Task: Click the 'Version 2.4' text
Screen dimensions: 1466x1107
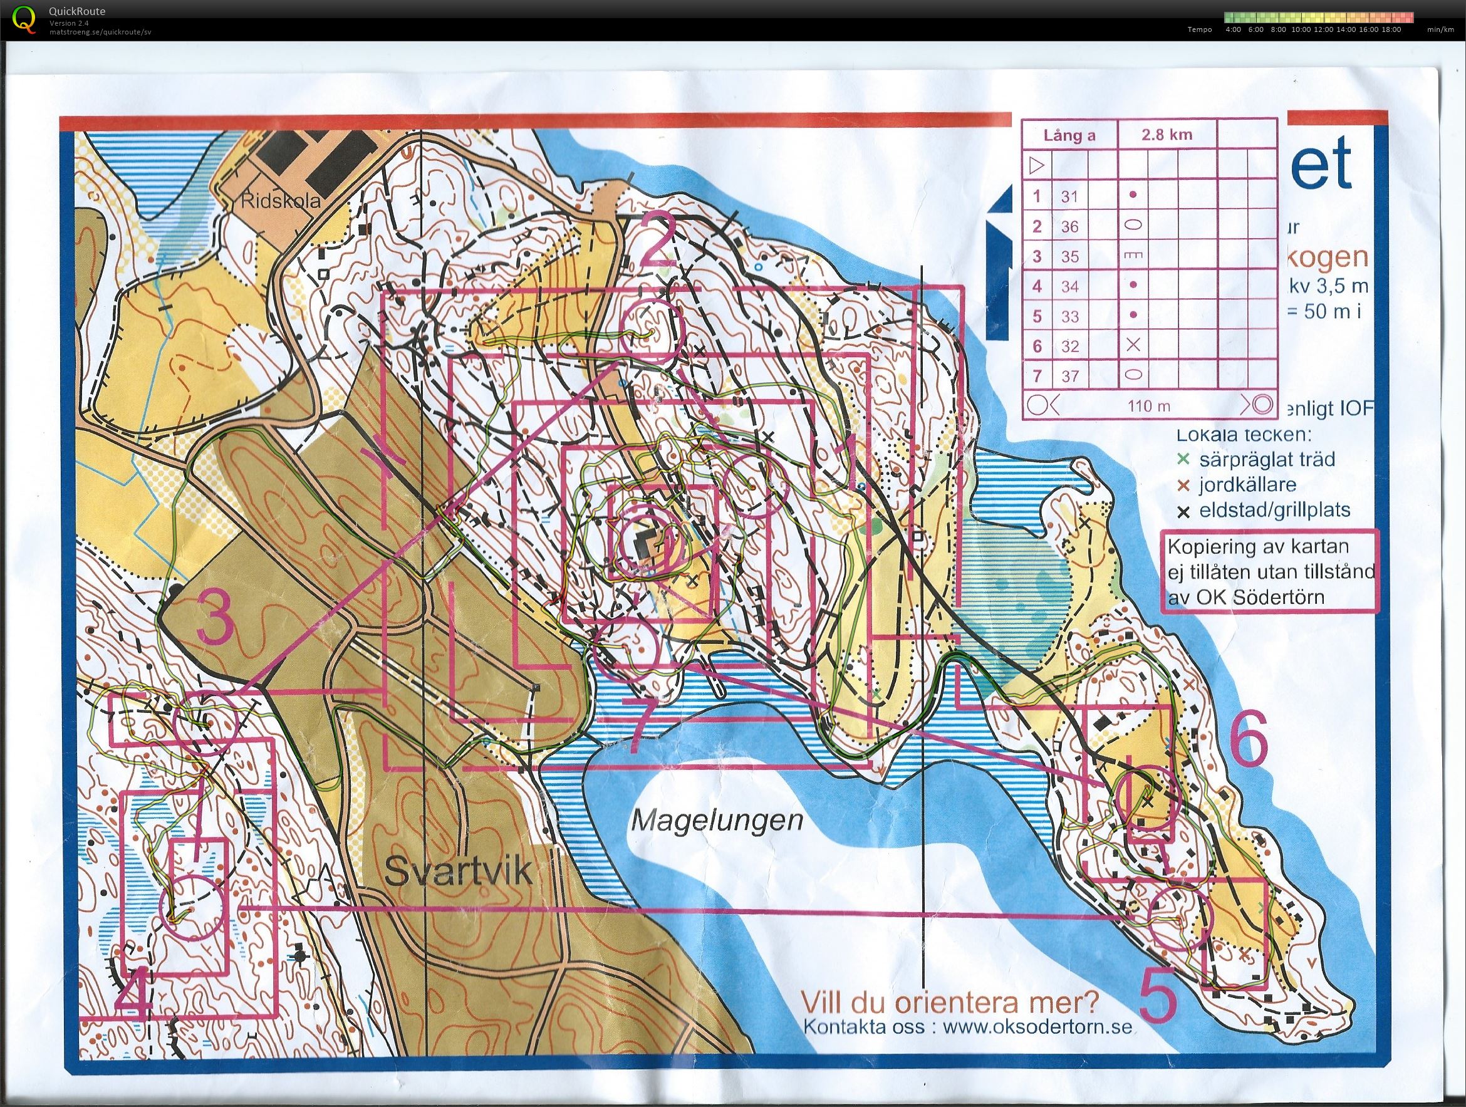Action: (69, 23)
